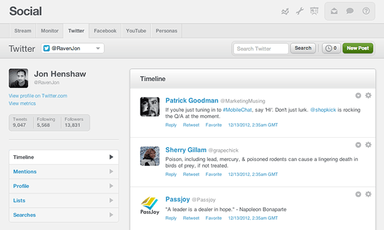Open scheduled posts clock button
The image size is (384, 230).
pos(331,48)
